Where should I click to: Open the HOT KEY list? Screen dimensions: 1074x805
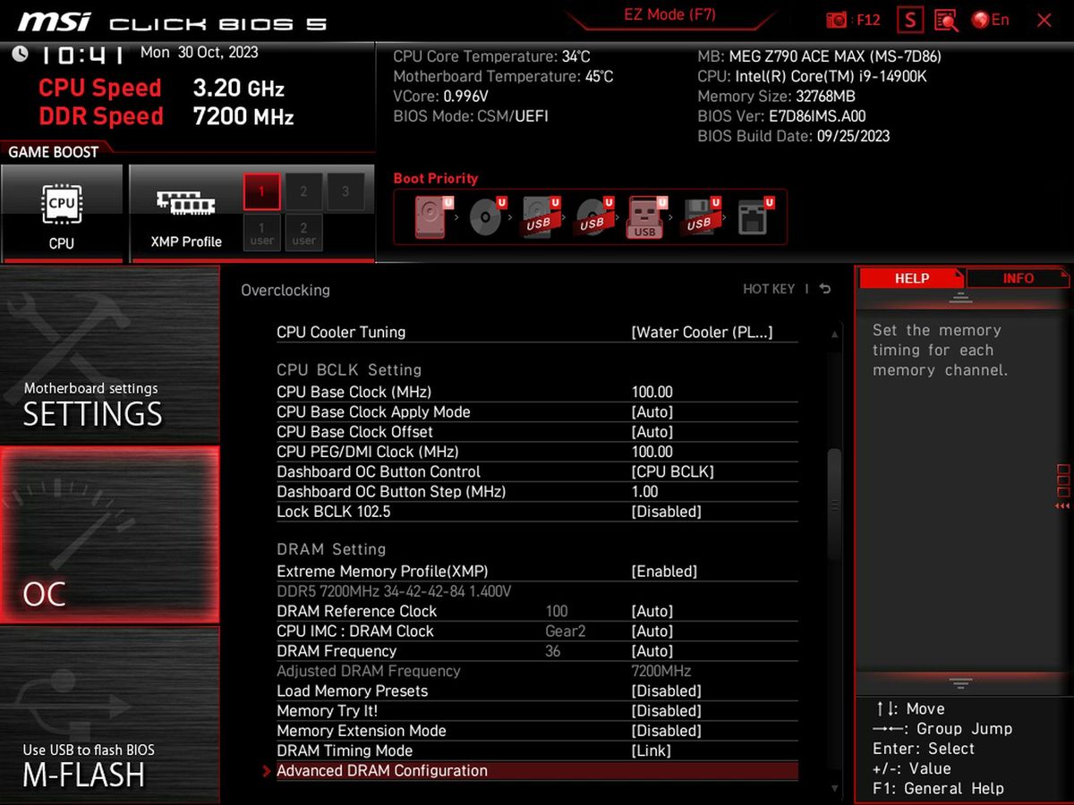point(769,289)
